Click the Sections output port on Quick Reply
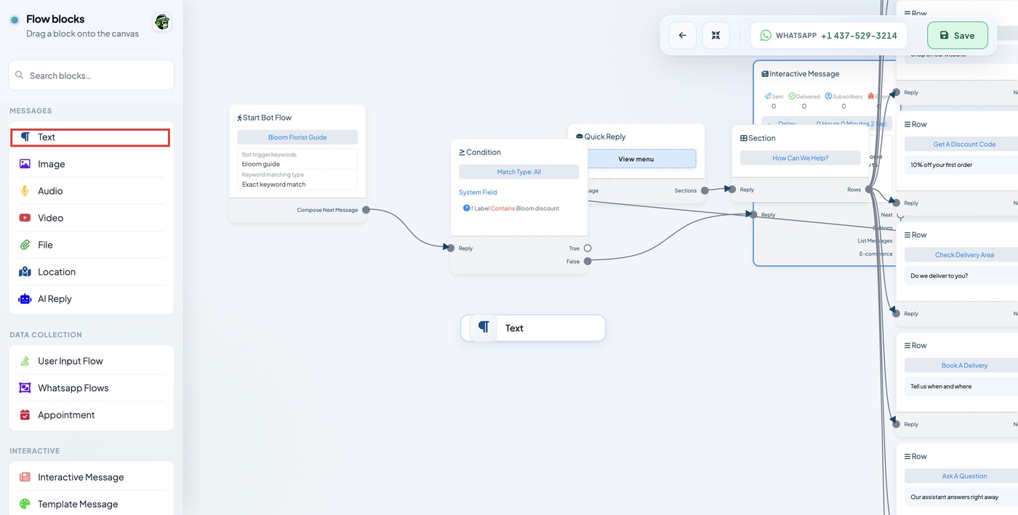The image size is (1018, 515). [705, 191]
